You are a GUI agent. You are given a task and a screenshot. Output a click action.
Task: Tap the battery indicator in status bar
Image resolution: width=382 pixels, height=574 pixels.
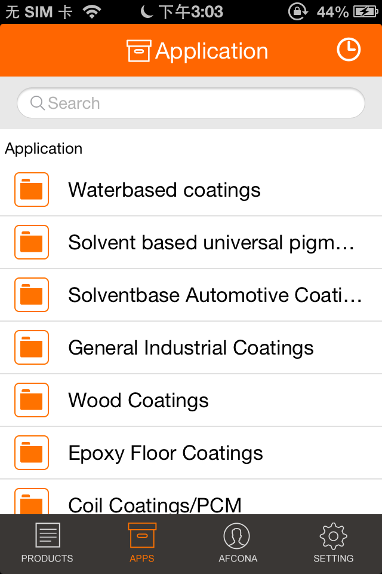tap(365, 12)
